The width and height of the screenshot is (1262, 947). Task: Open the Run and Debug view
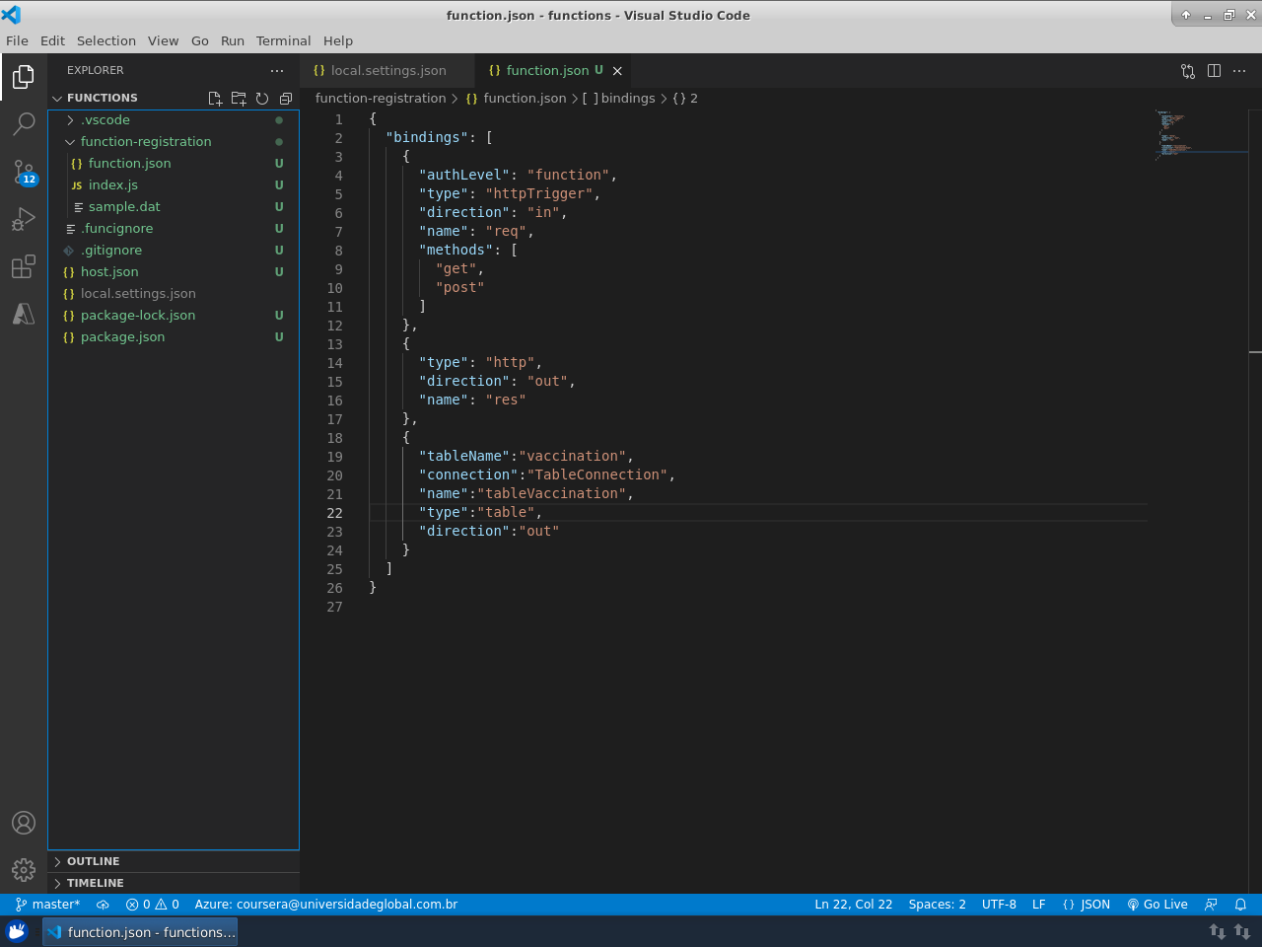click(x=24, y=219)
